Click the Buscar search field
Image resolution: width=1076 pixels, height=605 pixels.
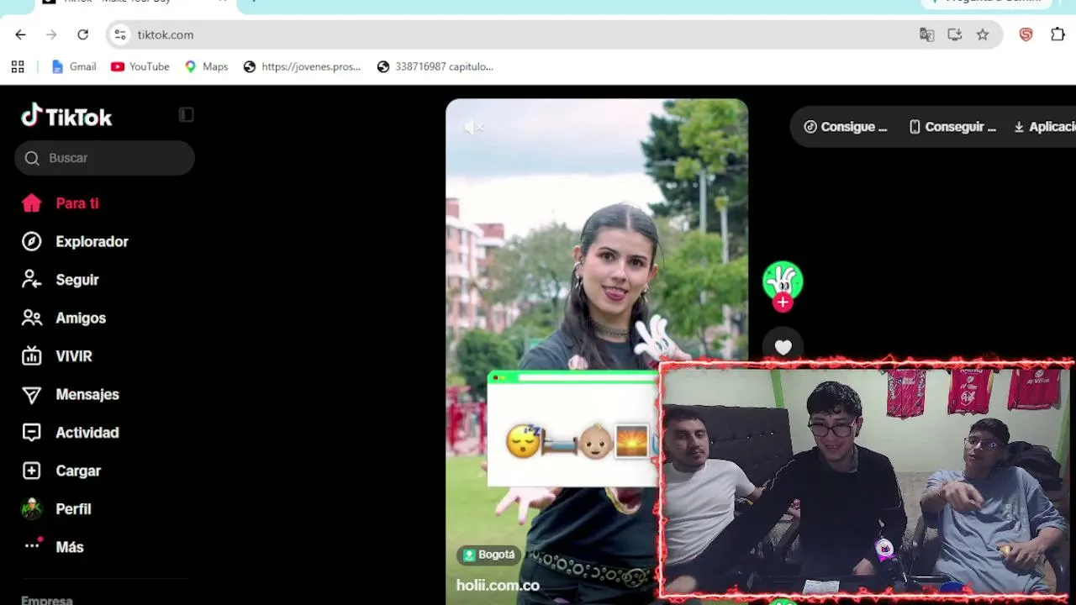click(104, 158)
